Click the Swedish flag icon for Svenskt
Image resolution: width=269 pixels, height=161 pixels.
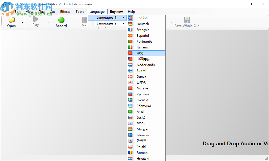point(131,100)
